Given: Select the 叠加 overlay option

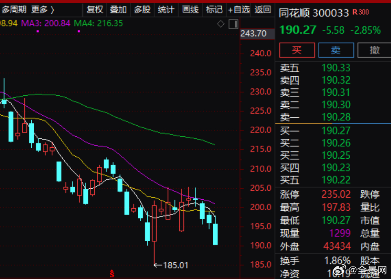Looking at the screenshot, I should pyautogui.click(x=118, y=10).
